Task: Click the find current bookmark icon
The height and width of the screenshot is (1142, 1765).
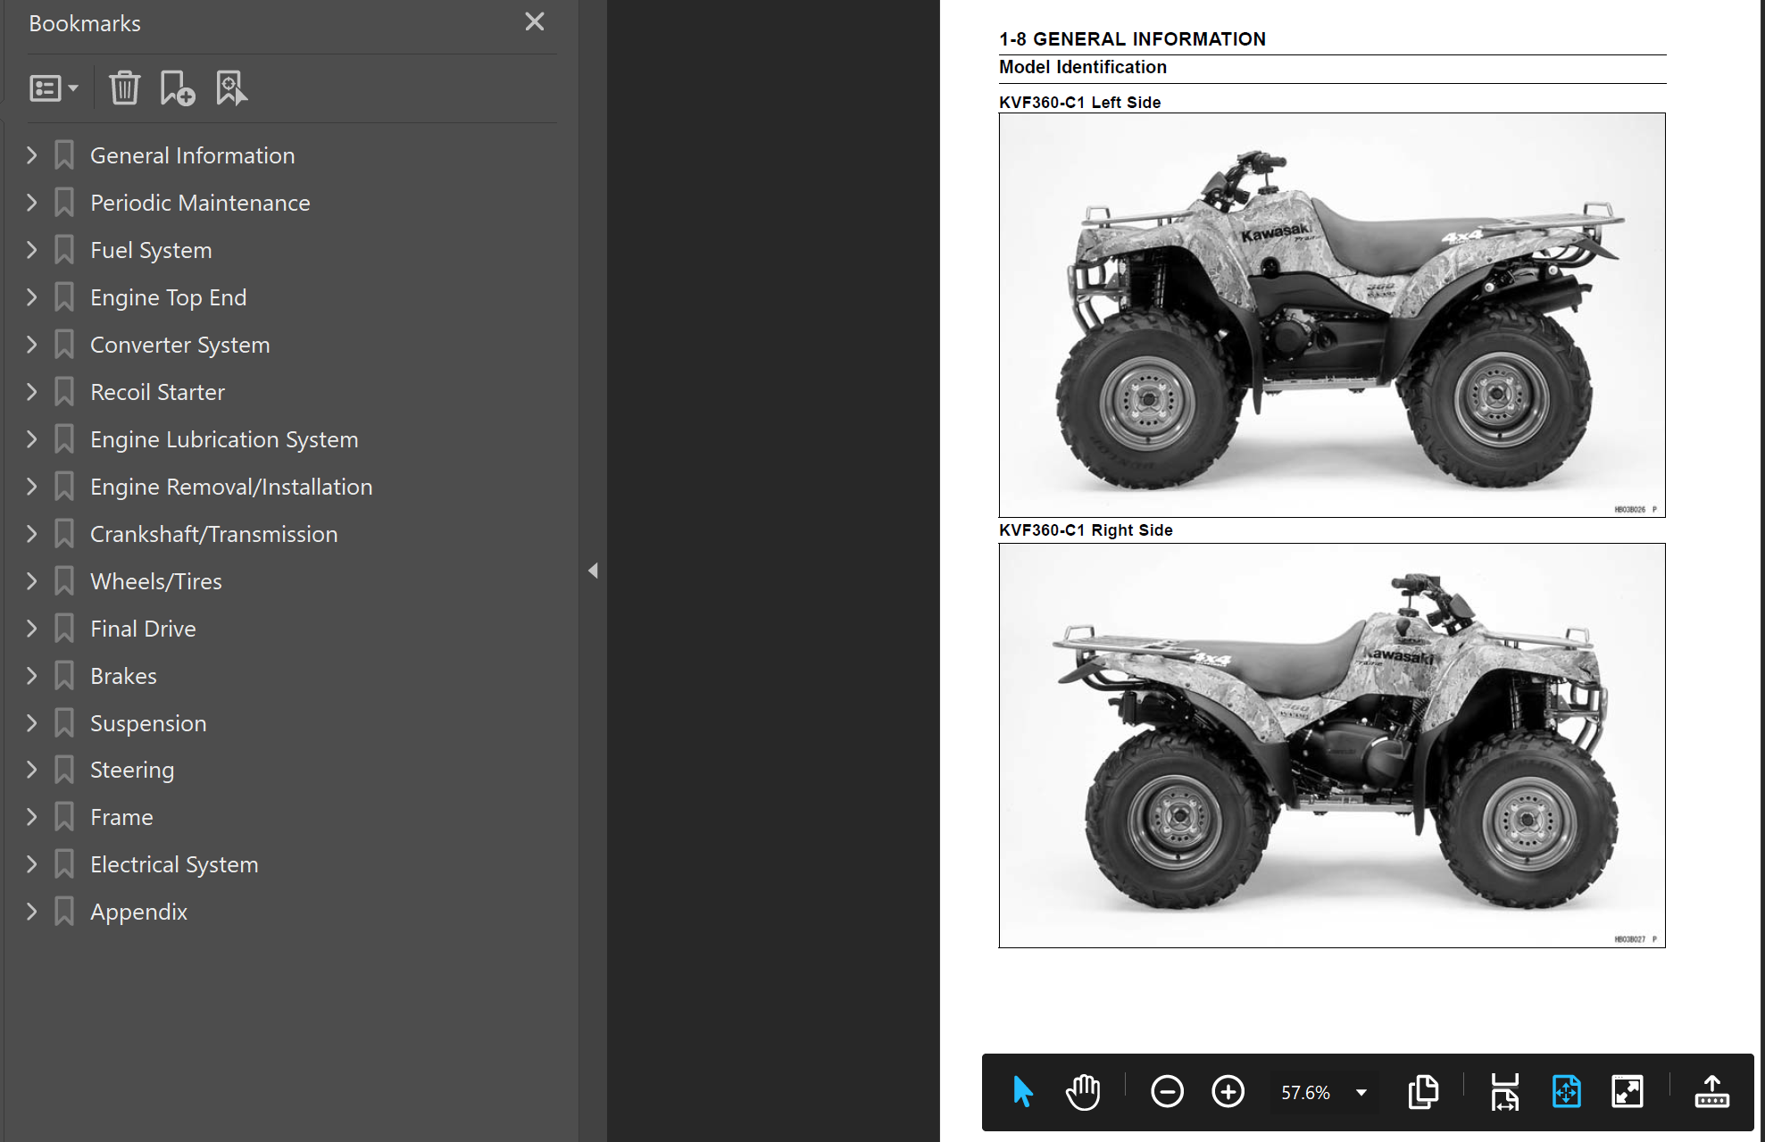Action: (231, 88)
